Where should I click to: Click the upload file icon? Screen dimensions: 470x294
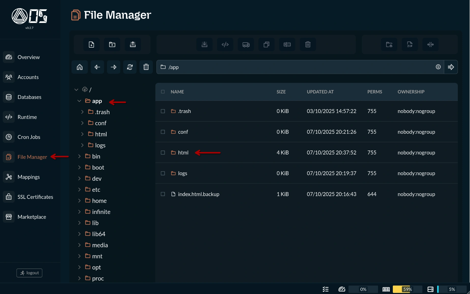coord(133,45)
